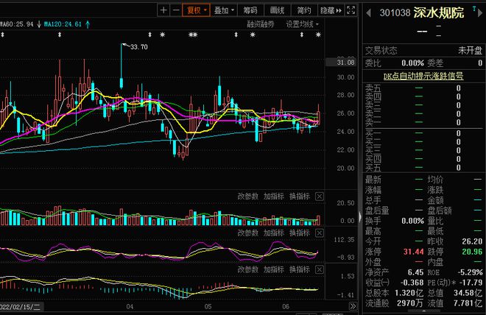Zoom in the K-line chart with plus
486x315 pixels.
163,10
